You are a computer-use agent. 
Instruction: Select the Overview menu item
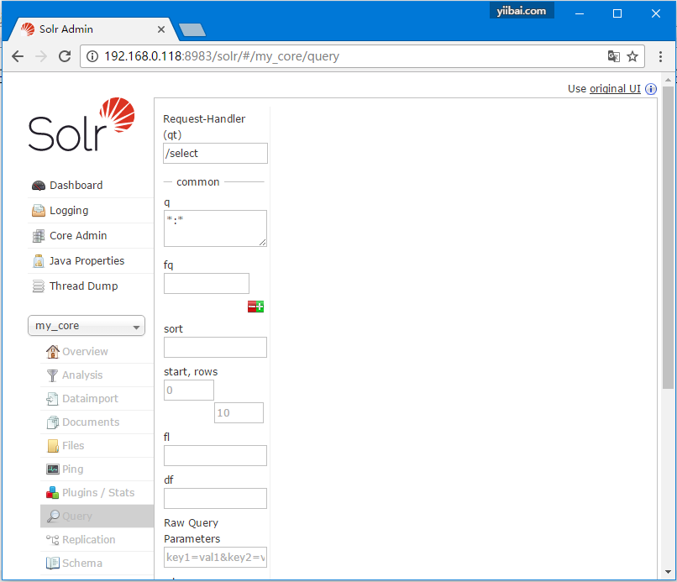pyautogui.click(x=84, y=352)
